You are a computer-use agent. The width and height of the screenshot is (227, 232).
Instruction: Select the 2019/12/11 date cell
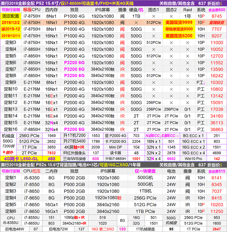(x=11, y=36)
